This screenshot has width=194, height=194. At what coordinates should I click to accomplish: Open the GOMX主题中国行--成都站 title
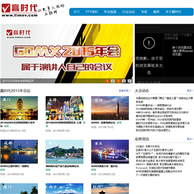pyautogui.click(x=15, y=166)
